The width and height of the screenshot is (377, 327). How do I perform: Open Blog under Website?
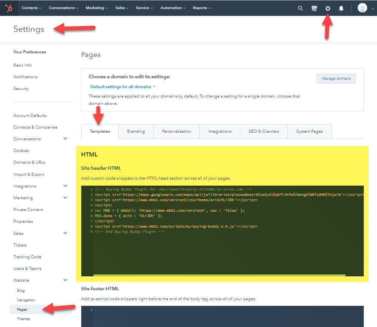point(21,291)
